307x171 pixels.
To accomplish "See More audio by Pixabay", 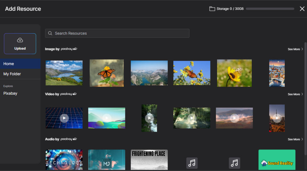I will [295, 139].
